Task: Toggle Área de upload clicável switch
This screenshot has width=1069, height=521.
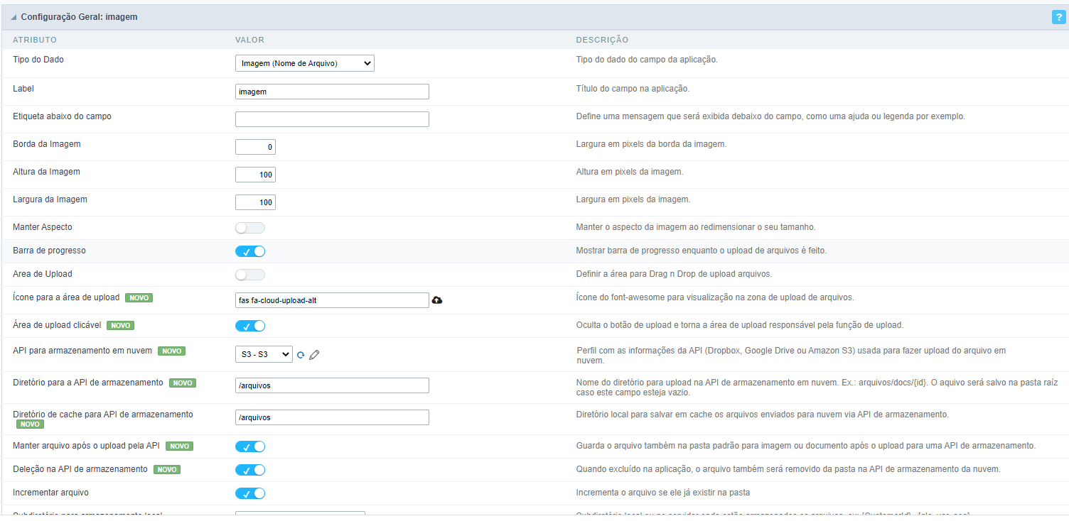Action: 250,326
